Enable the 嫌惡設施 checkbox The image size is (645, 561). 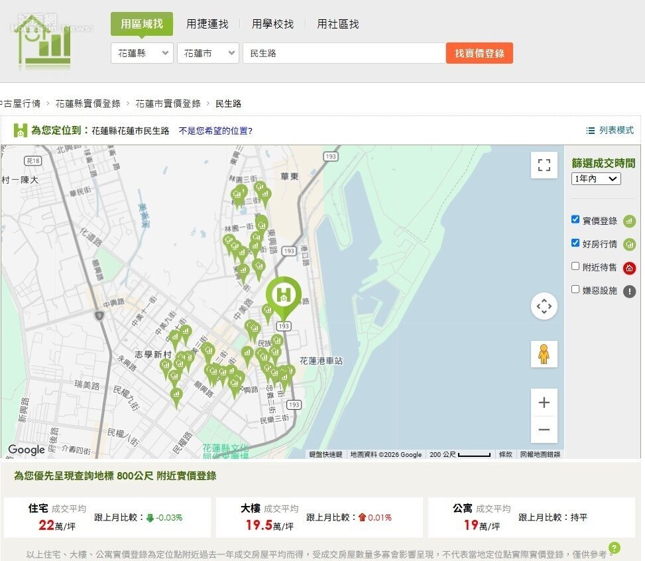pos(575,289)
